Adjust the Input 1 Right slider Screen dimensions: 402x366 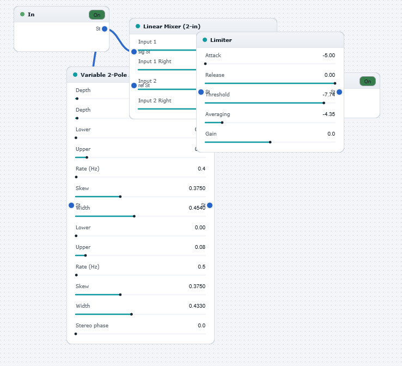167,70
